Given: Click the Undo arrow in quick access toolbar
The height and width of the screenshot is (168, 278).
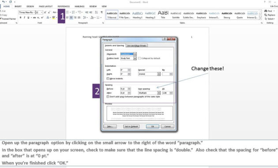Looking at the screenshot, I should [4, 2].
